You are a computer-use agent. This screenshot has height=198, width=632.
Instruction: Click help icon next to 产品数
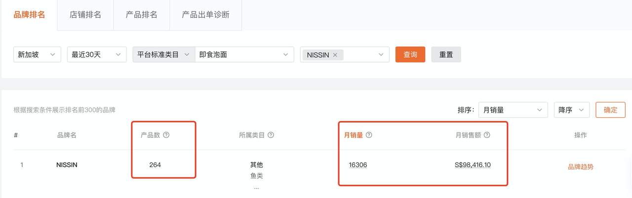point(166,135)
